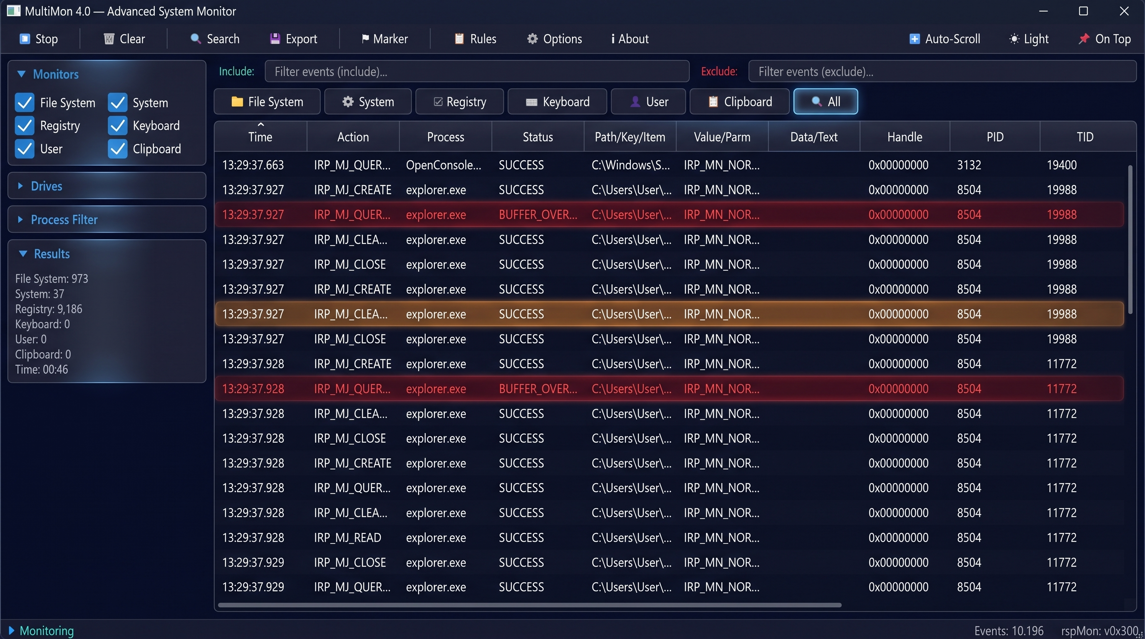Disable the Clipboard monitor checkbox
Viewport: 1145px width, 639px height.
(x=117, y=149)
